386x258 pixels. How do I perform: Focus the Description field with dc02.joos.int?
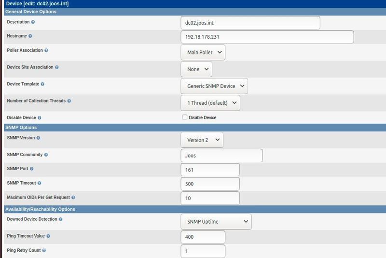point(250,23)
